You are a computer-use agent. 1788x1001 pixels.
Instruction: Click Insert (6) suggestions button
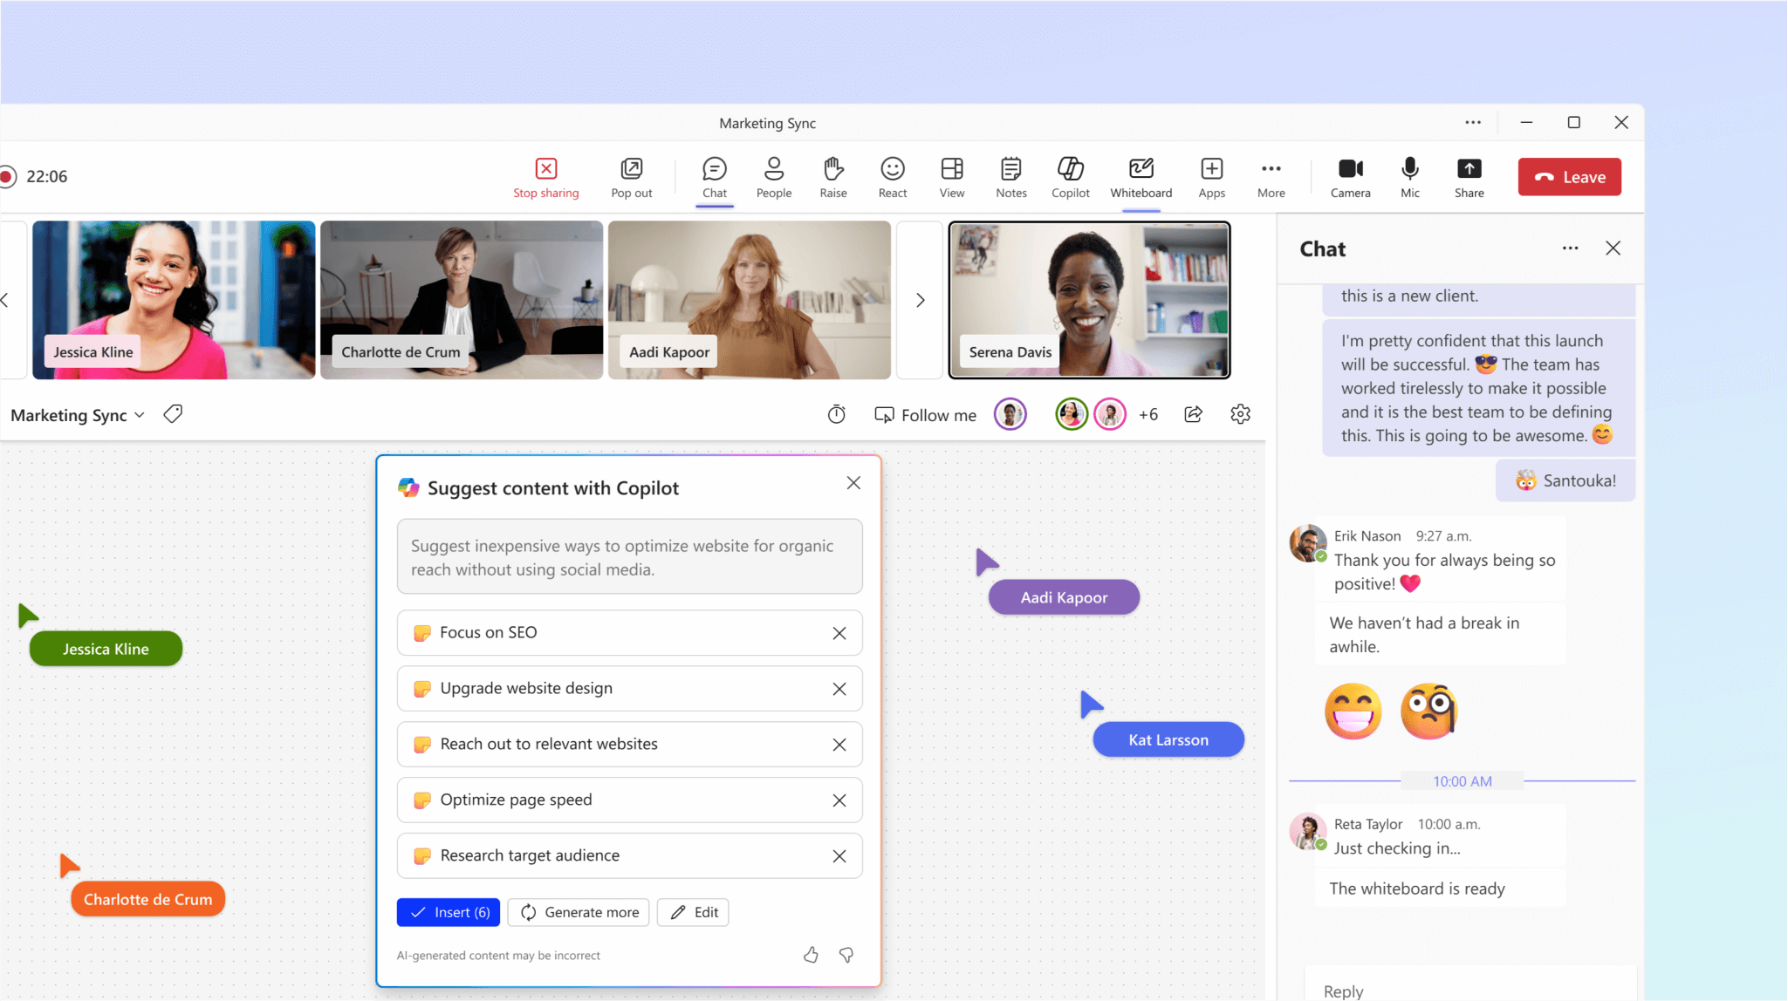click(449, 911)
